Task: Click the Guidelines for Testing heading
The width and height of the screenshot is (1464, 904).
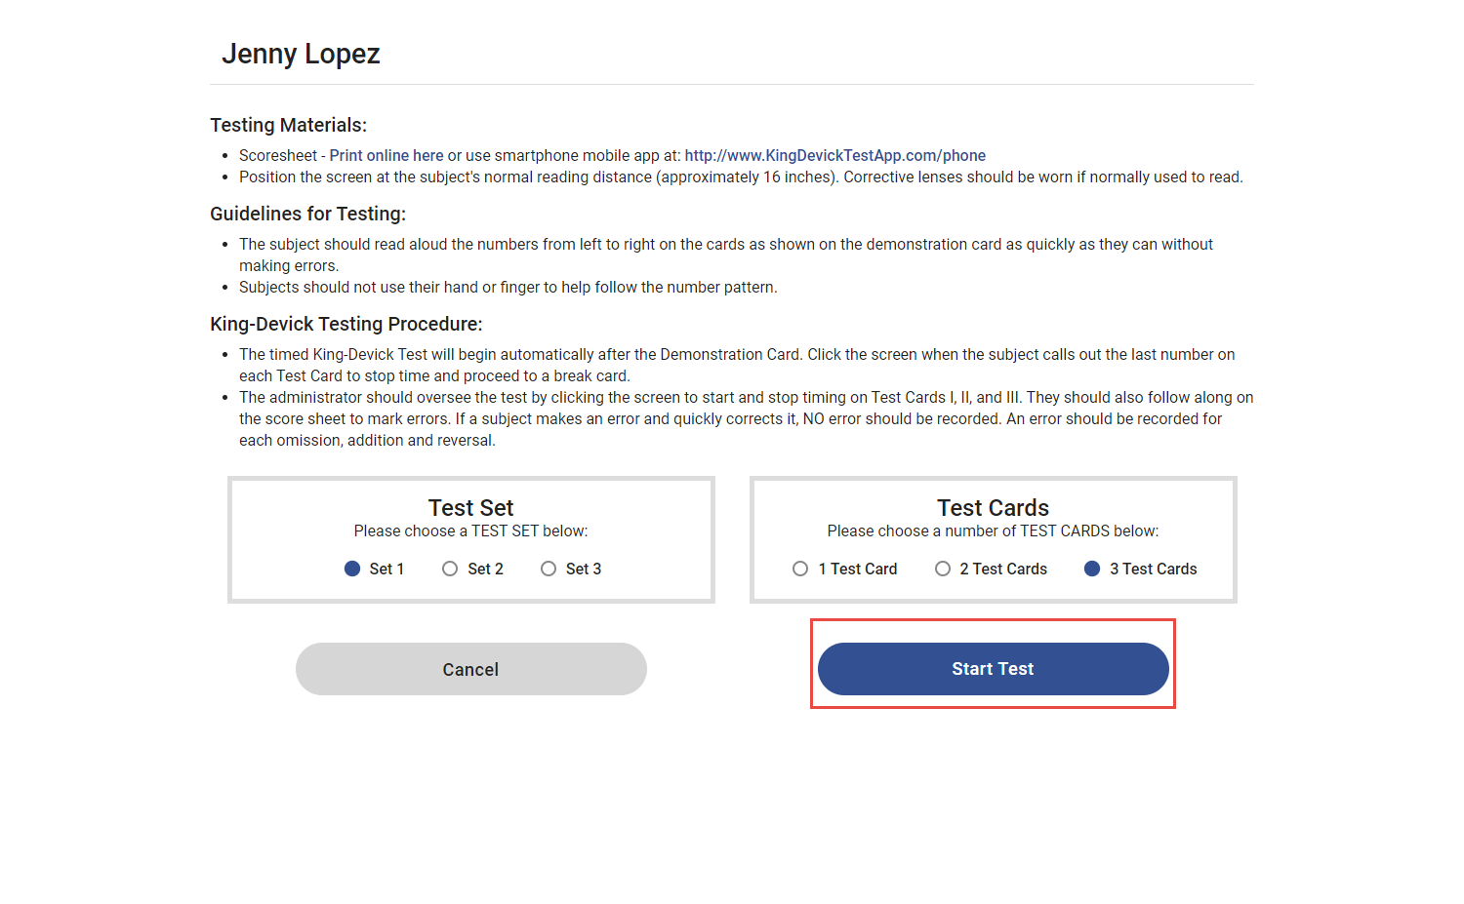Action: 307,213
